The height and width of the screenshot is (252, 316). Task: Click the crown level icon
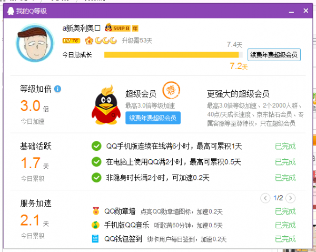click(89, 41)
